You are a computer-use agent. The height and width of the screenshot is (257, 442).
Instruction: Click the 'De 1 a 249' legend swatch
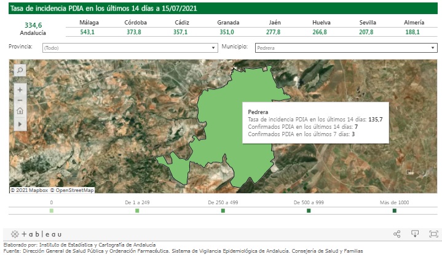pyautogui.click(x=137, y=211)
